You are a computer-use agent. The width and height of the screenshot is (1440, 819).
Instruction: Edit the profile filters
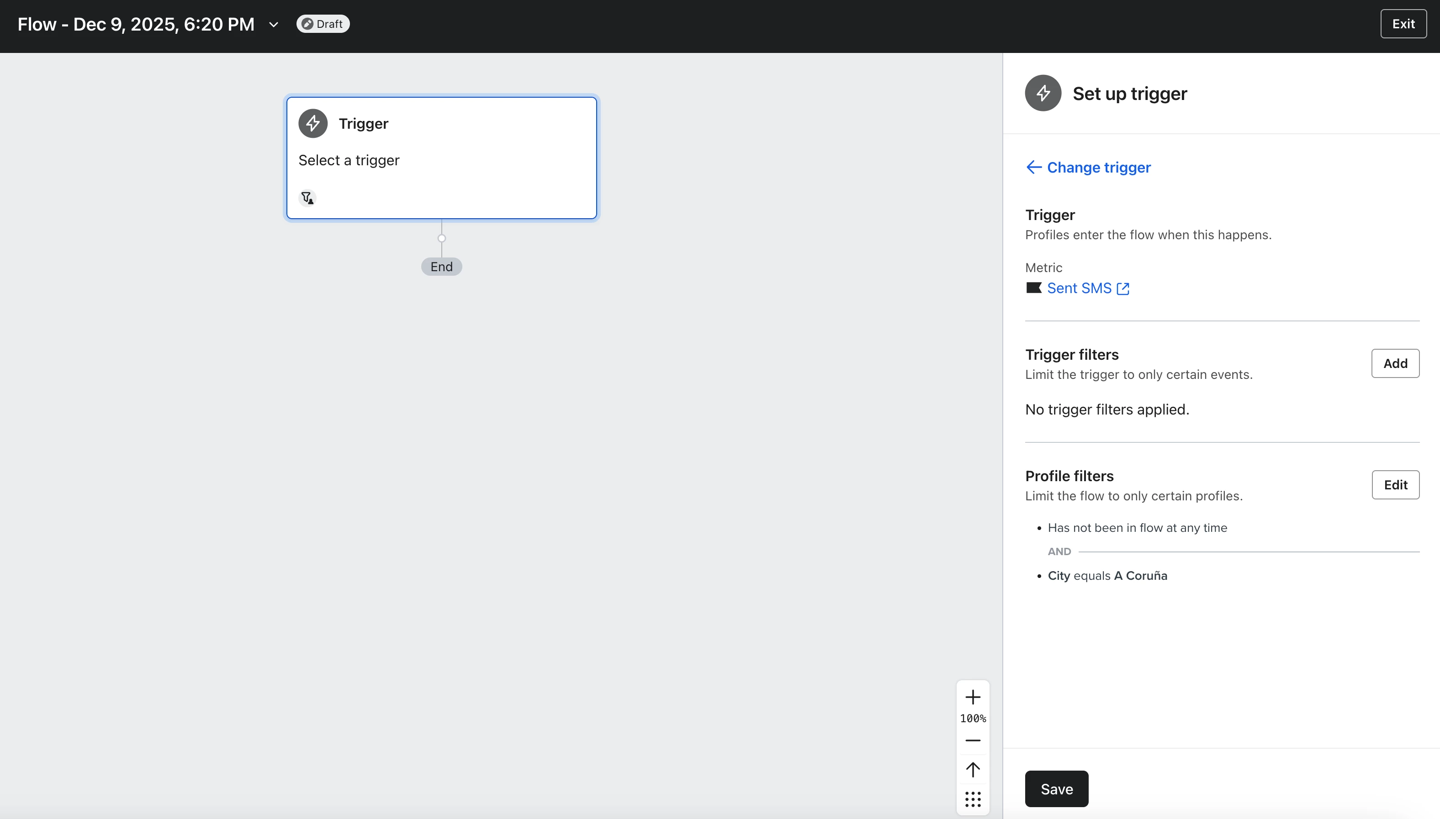click(x=1395, y=485)
